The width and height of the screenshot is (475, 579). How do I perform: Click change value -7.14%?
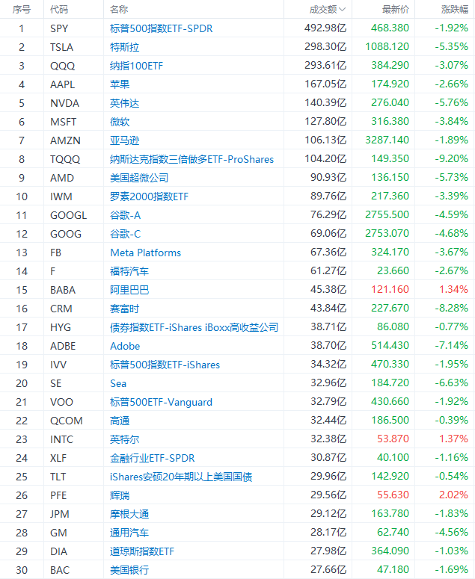tap(451, 345)
